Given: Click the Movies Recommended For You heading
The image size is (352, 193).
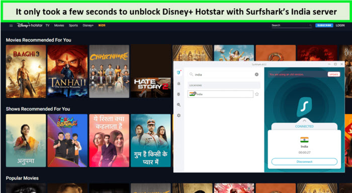Looking at the screenshot, I should tap(38, 40).
